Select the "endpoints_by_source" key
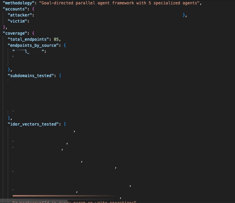Image resolution: width=235 pixels, height=203 pixels. tap(33, 45)
